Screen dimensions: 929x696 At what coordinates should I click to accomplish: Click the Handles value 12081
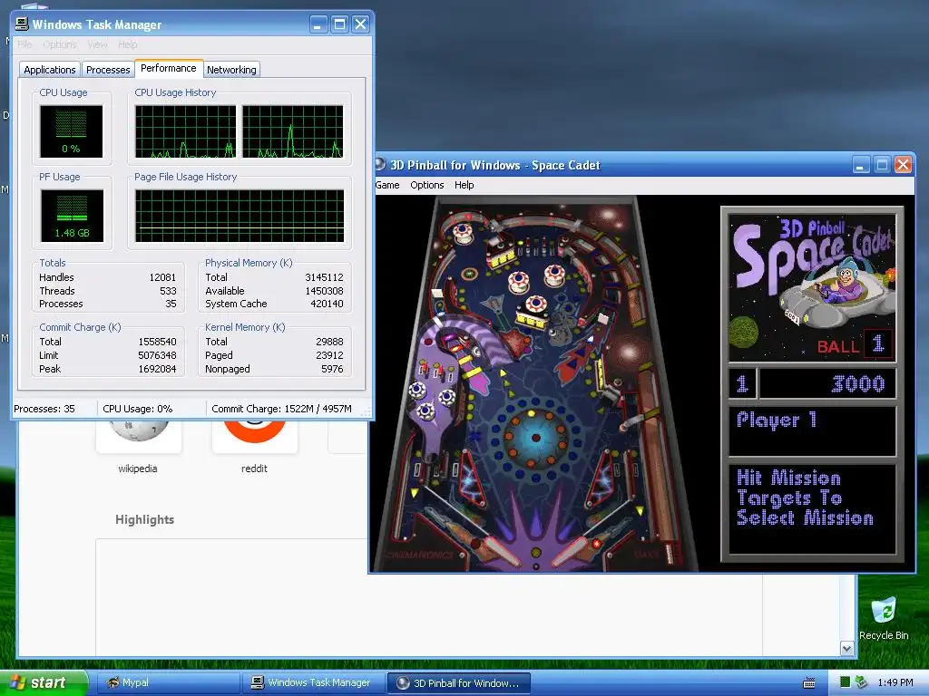click(162, 277)
